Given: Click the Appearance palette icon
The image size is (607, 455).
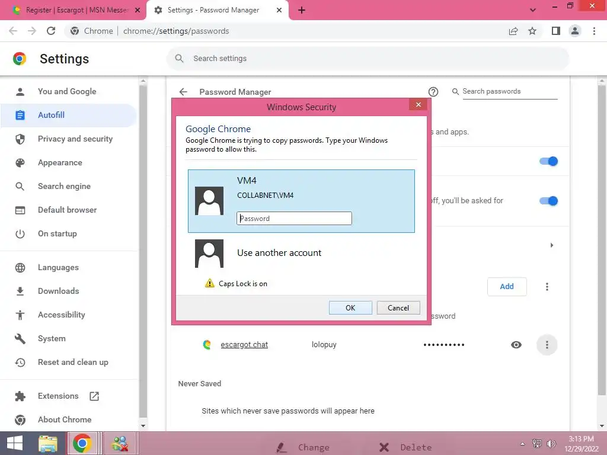Looking at the screenshot, I should coord(20,162).
